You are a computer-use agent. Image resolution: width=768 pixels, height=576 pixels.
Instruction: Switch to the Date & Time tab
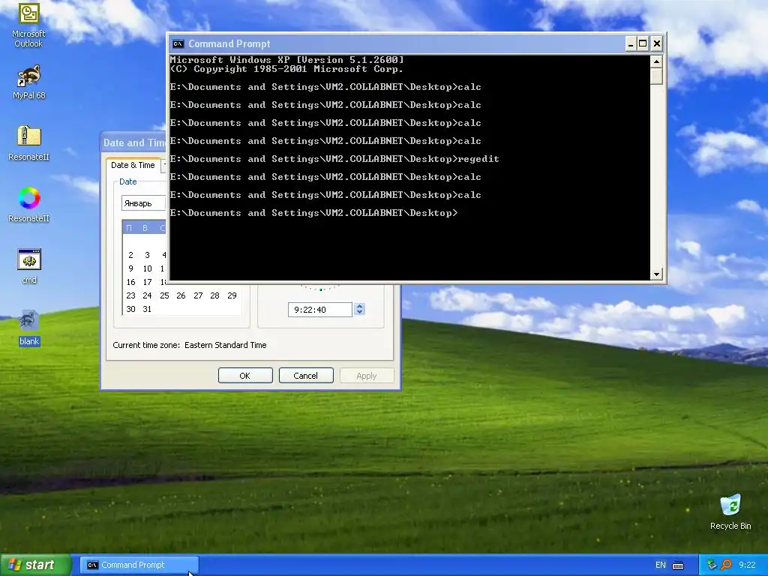pos(133,165)
